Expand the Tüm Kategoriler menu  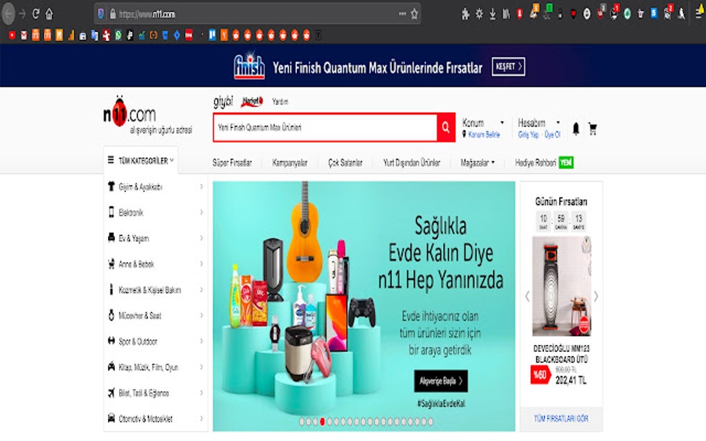coord(141,160)
